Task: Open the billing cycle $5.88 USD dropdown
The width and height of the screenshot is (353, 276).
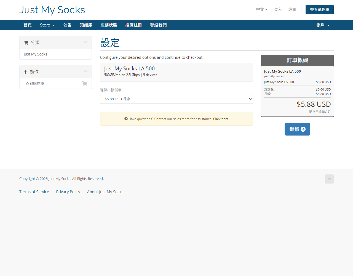Action: point(176,99)
